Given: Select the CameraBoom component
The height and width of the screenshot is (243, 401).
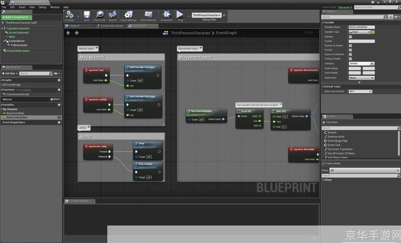Looking at the screenshot, I should [x=17, y=41].
